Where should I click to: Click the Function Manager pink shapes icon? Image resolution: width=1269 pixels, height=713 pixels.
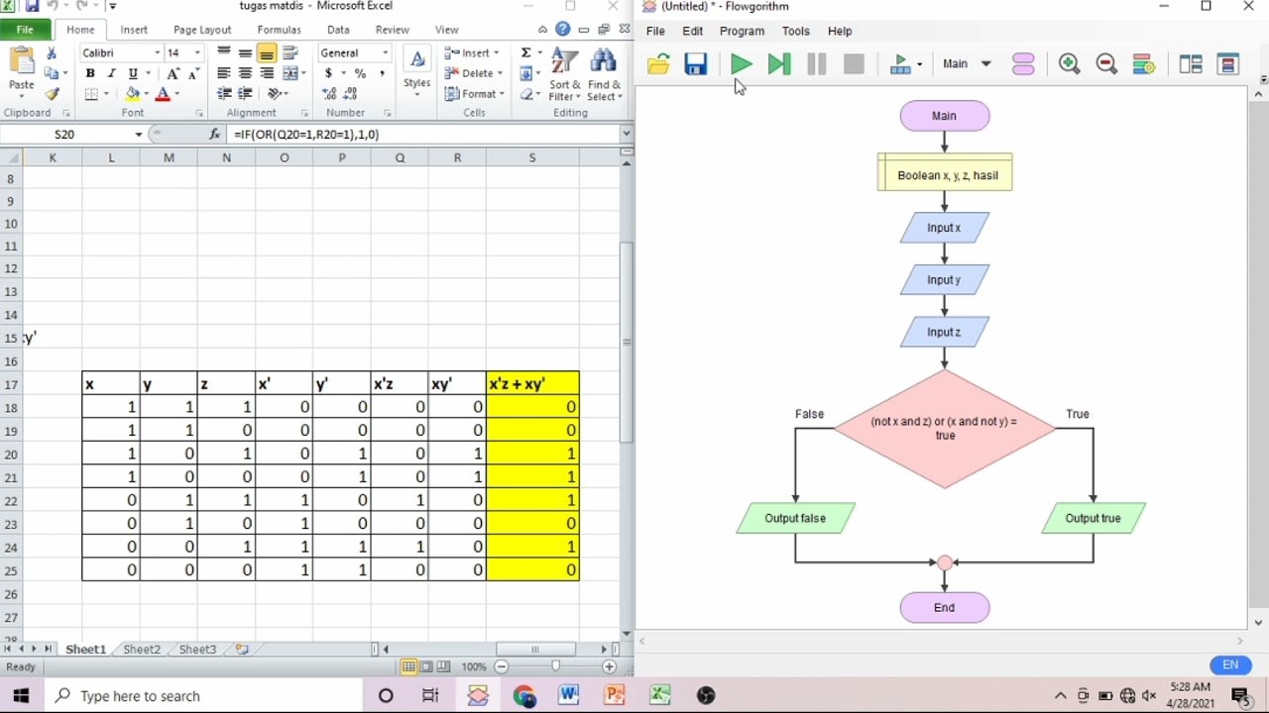pyautogui.click(x=1023, y=64)
